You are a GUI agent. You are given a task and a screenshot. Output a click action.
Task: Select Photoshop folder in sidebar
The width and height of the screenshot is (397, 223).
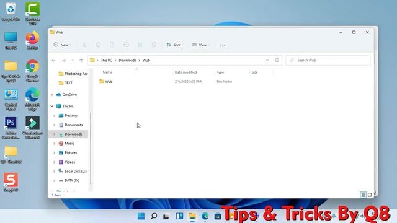[x=73, y=74]
